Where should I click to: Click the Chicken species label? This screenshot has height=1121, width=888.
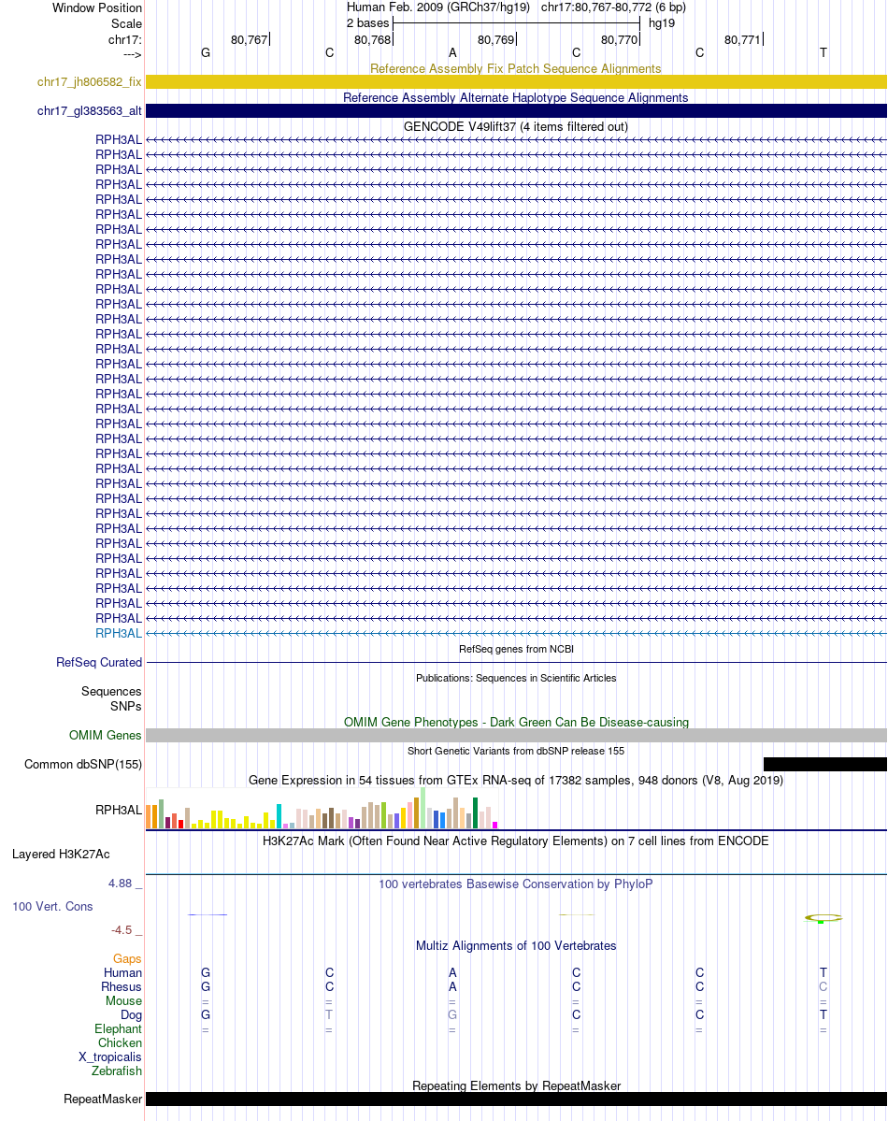tap(121, 1043)
